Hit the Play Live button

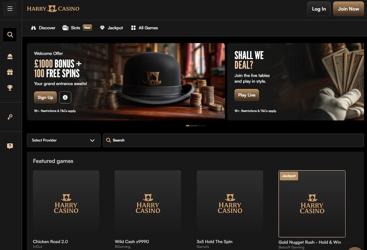[x=246, y=95]
